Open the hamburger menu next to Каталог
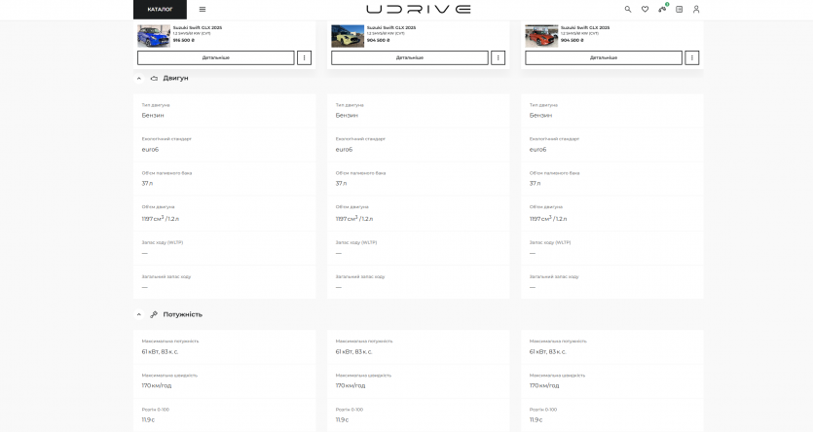The height and width of the screenshot is (432, 813). 203,9
